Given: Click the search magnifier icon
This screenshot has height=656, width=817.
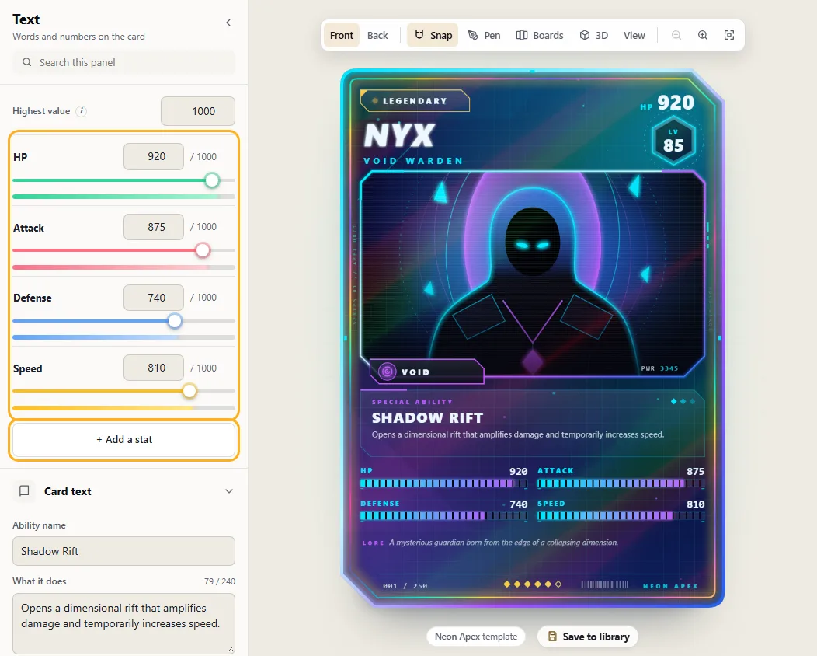Looking at the screenshot, I should pos(26,62).
